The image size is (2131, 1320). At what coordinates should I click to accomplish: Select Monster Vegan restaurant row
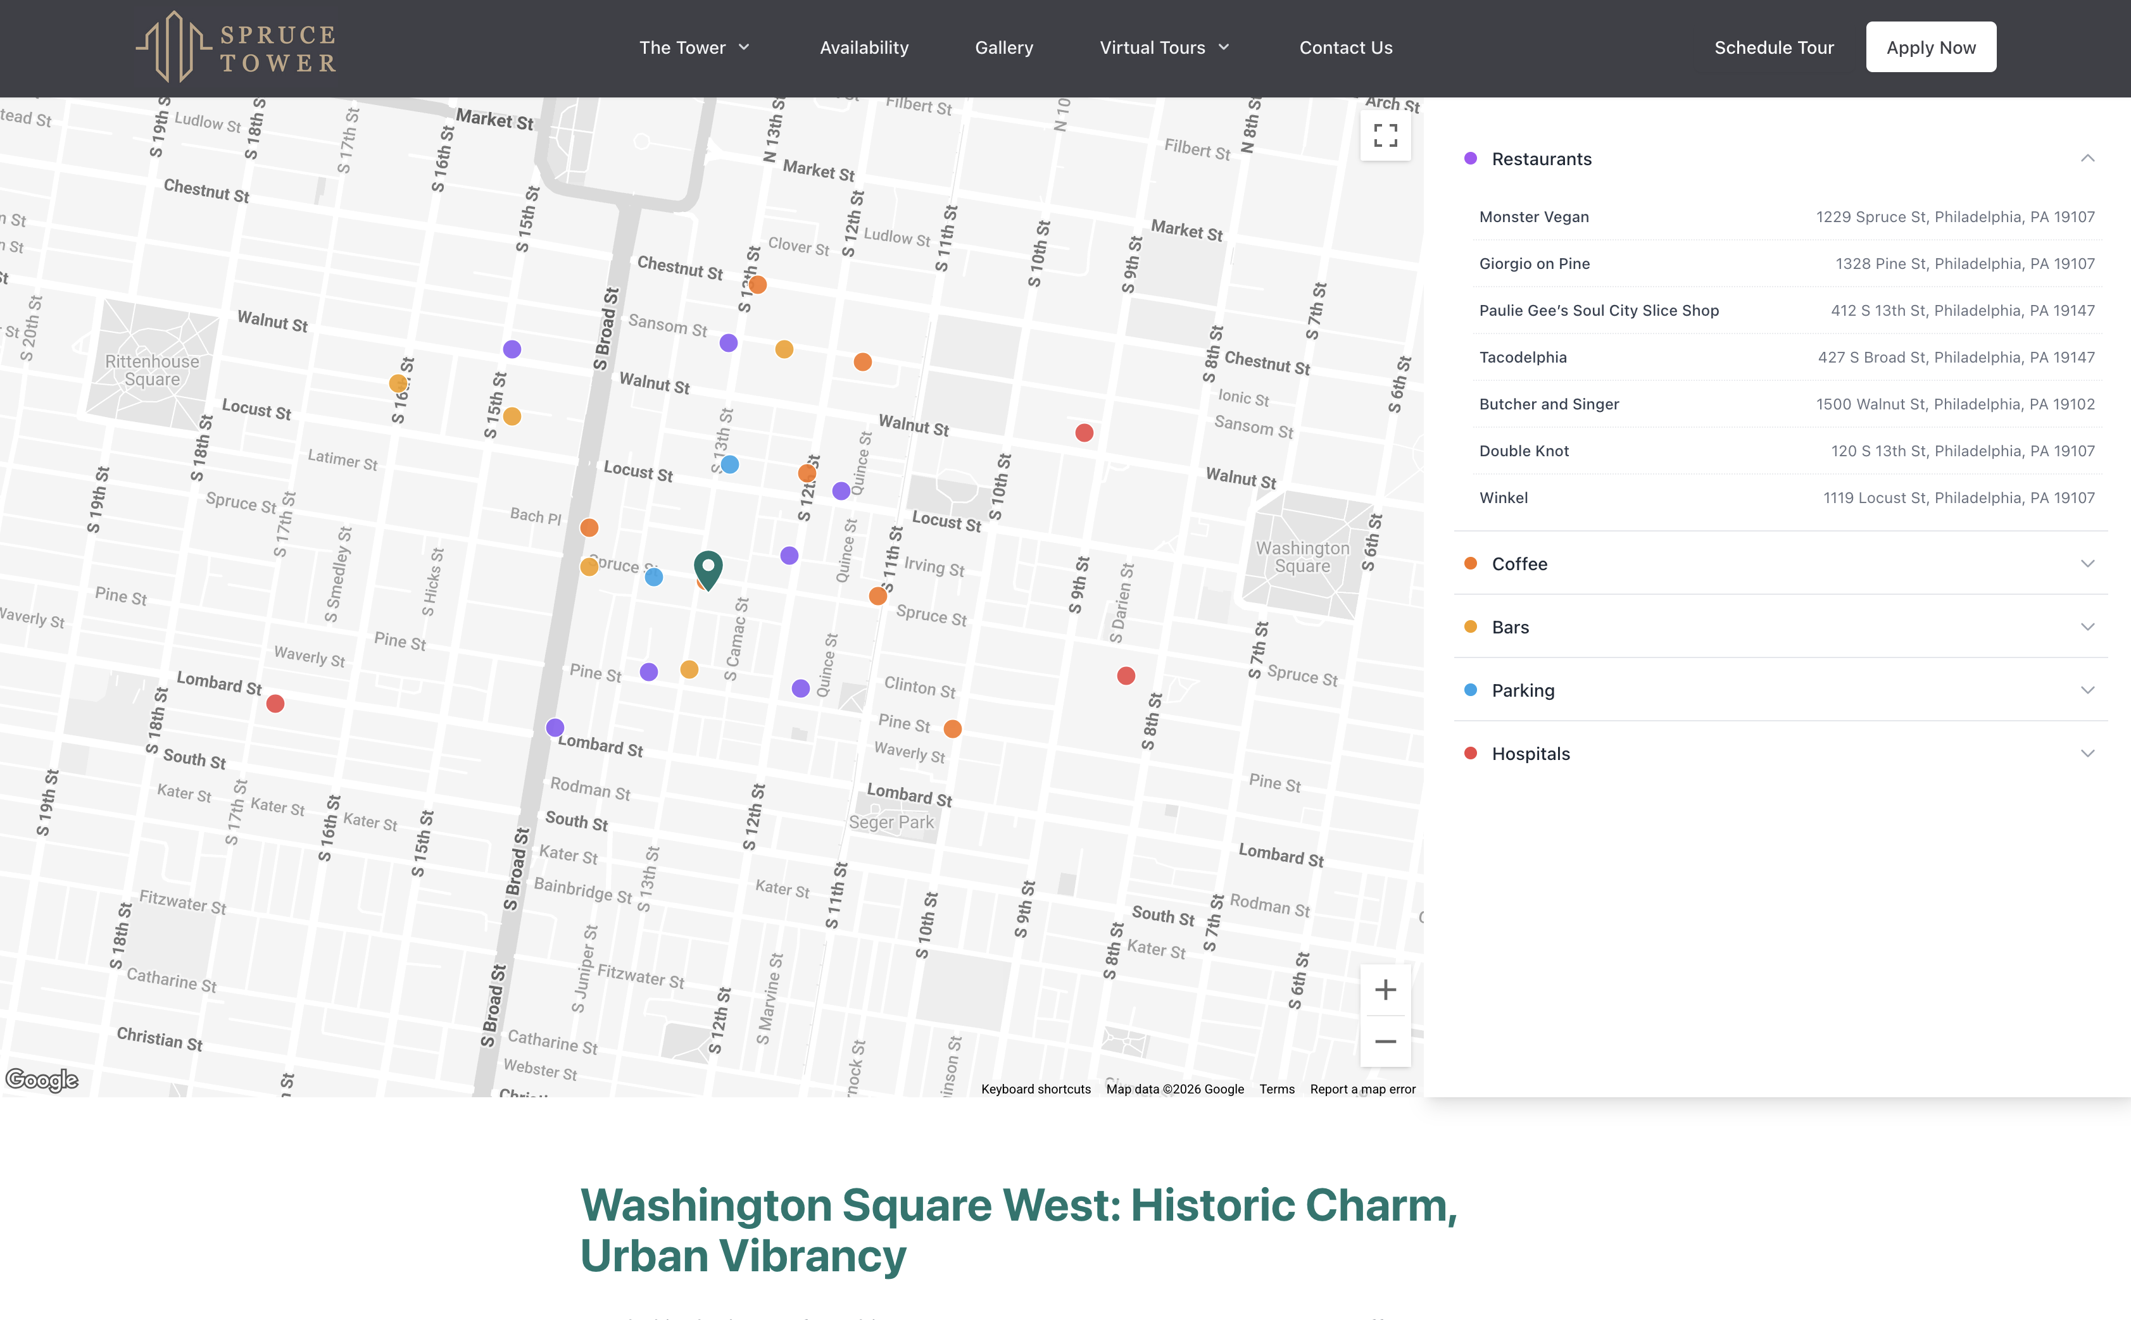(1787, 216)
